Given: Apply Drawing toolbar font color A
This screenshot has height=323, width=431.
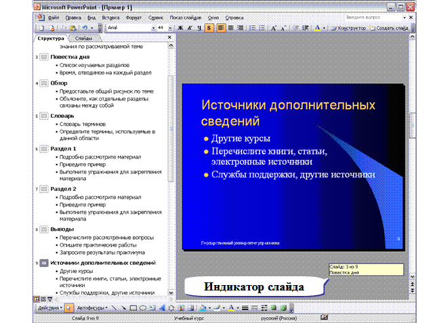Looking at the screenshot, I should pos(231,308).
